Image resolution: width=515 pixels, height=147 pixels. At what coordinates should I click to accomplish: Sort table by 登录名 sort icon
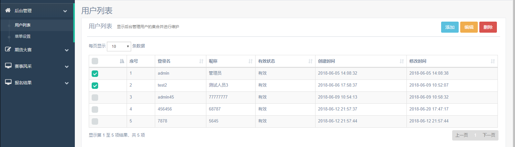(201, 61)
